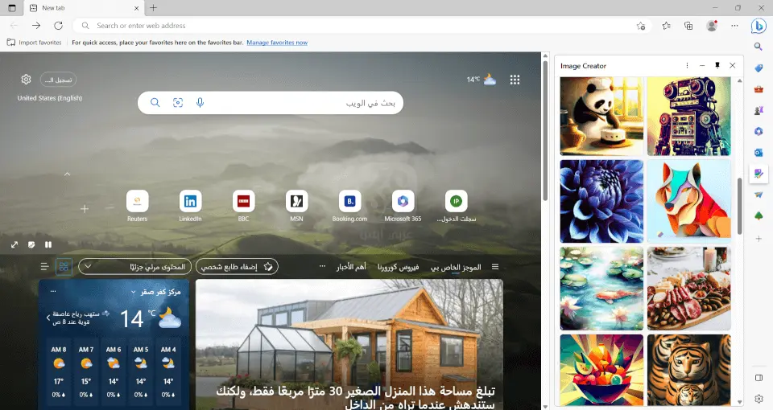Pin the Image Creator panel
The width and height of the screenshot is (773, 410).
pos(717,65)
